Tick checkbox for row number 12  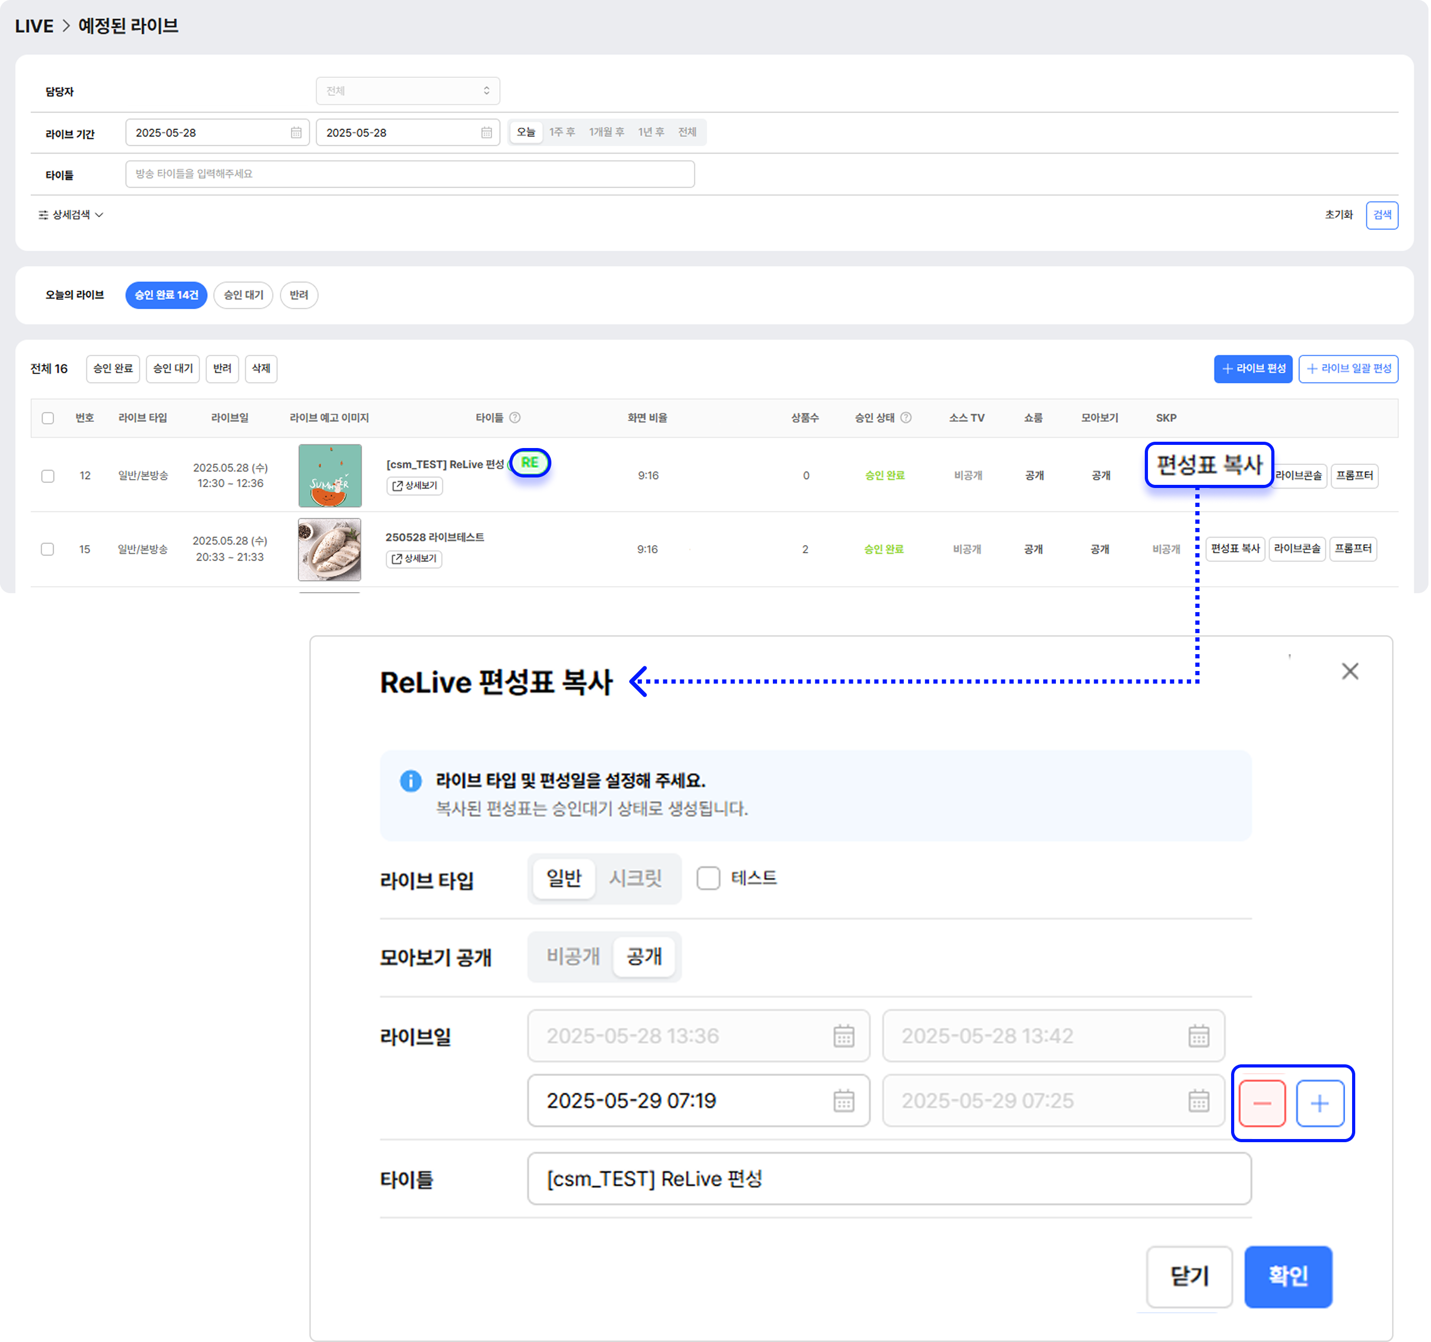tap(48, 475)
